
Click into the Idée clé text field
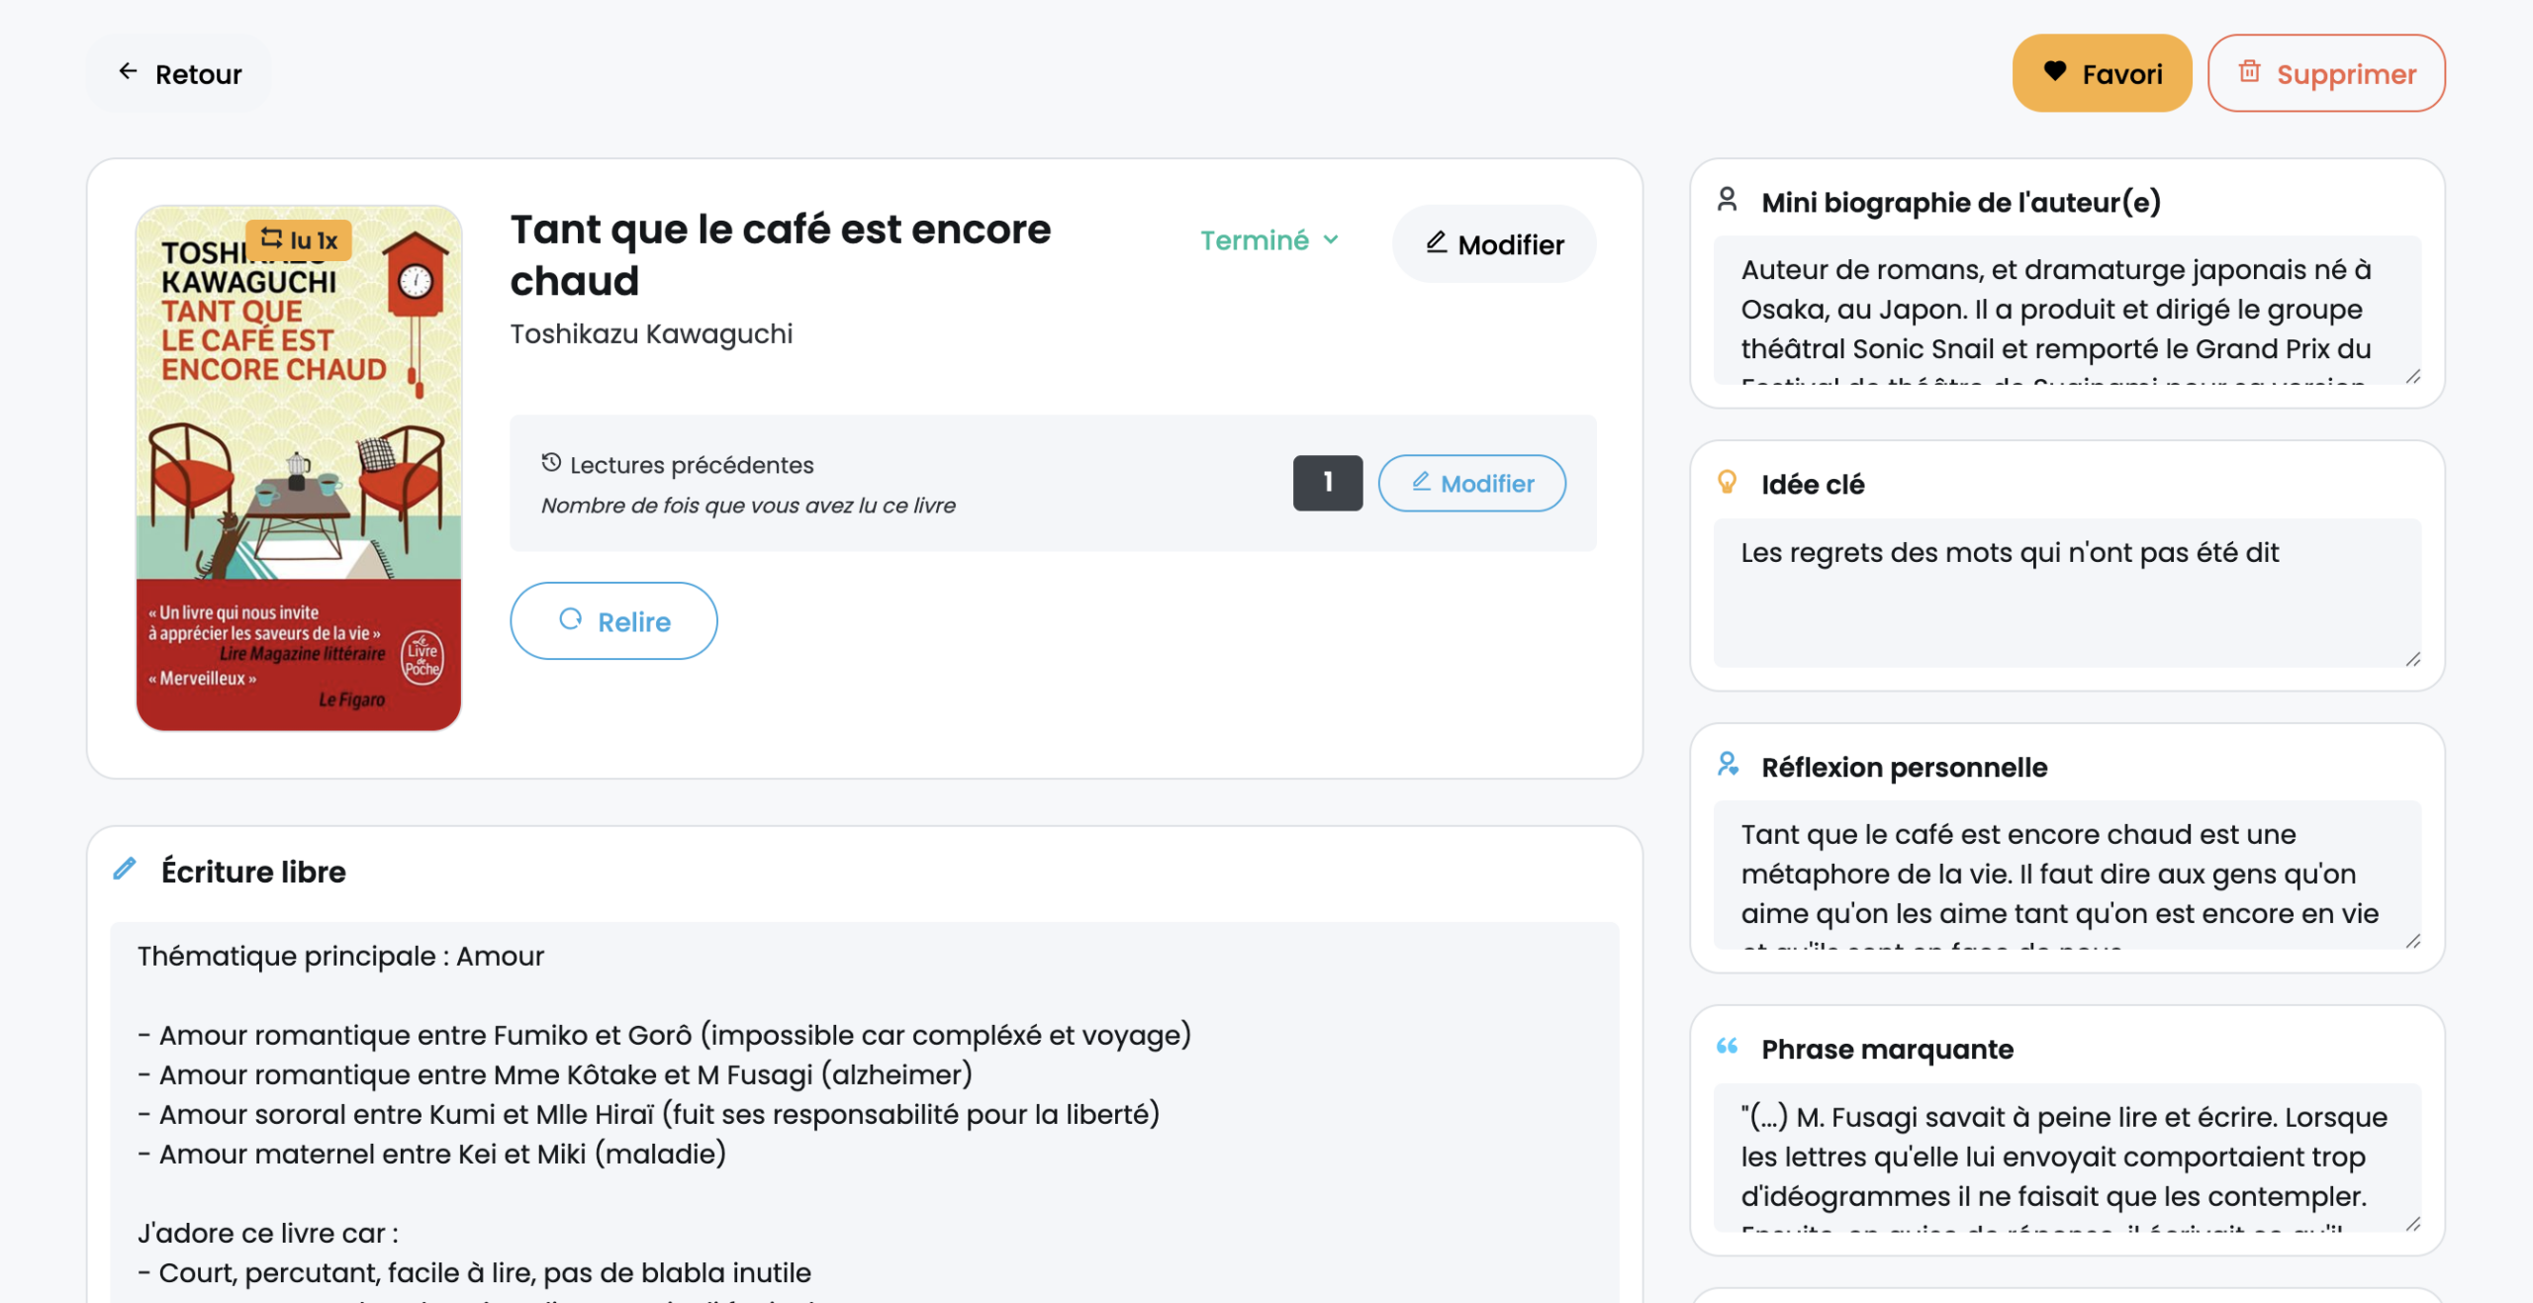pos(2066,592)
